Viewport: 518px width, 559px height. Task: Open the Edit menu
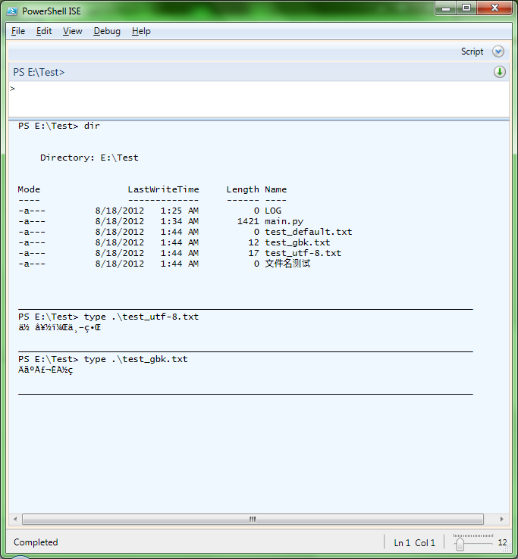44,31
